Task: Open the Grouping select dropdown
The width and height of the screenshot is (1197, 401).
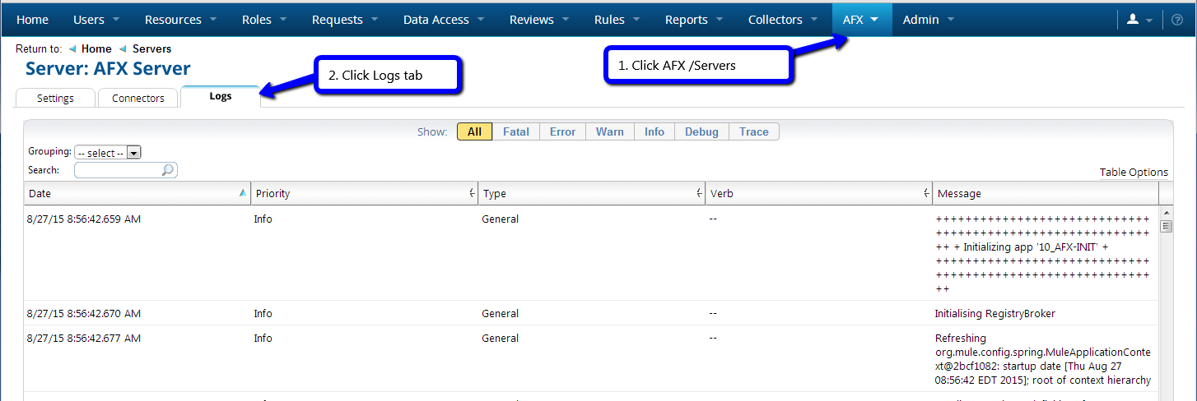Action: pos(108,153)
